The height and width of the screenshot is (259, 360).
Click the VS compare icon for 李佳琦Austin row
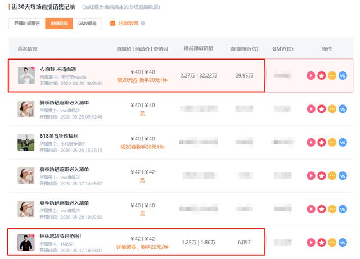(x=343, y=75)
